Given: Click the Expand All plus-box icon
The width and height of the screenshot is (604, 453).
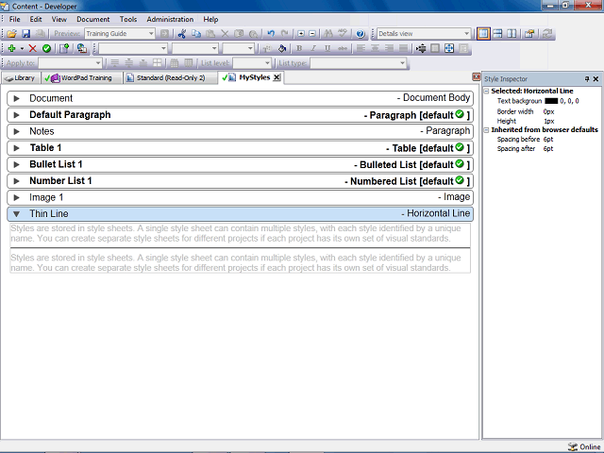Looking at the screenshot, I should pyautogui.click(x=301, y=34).
